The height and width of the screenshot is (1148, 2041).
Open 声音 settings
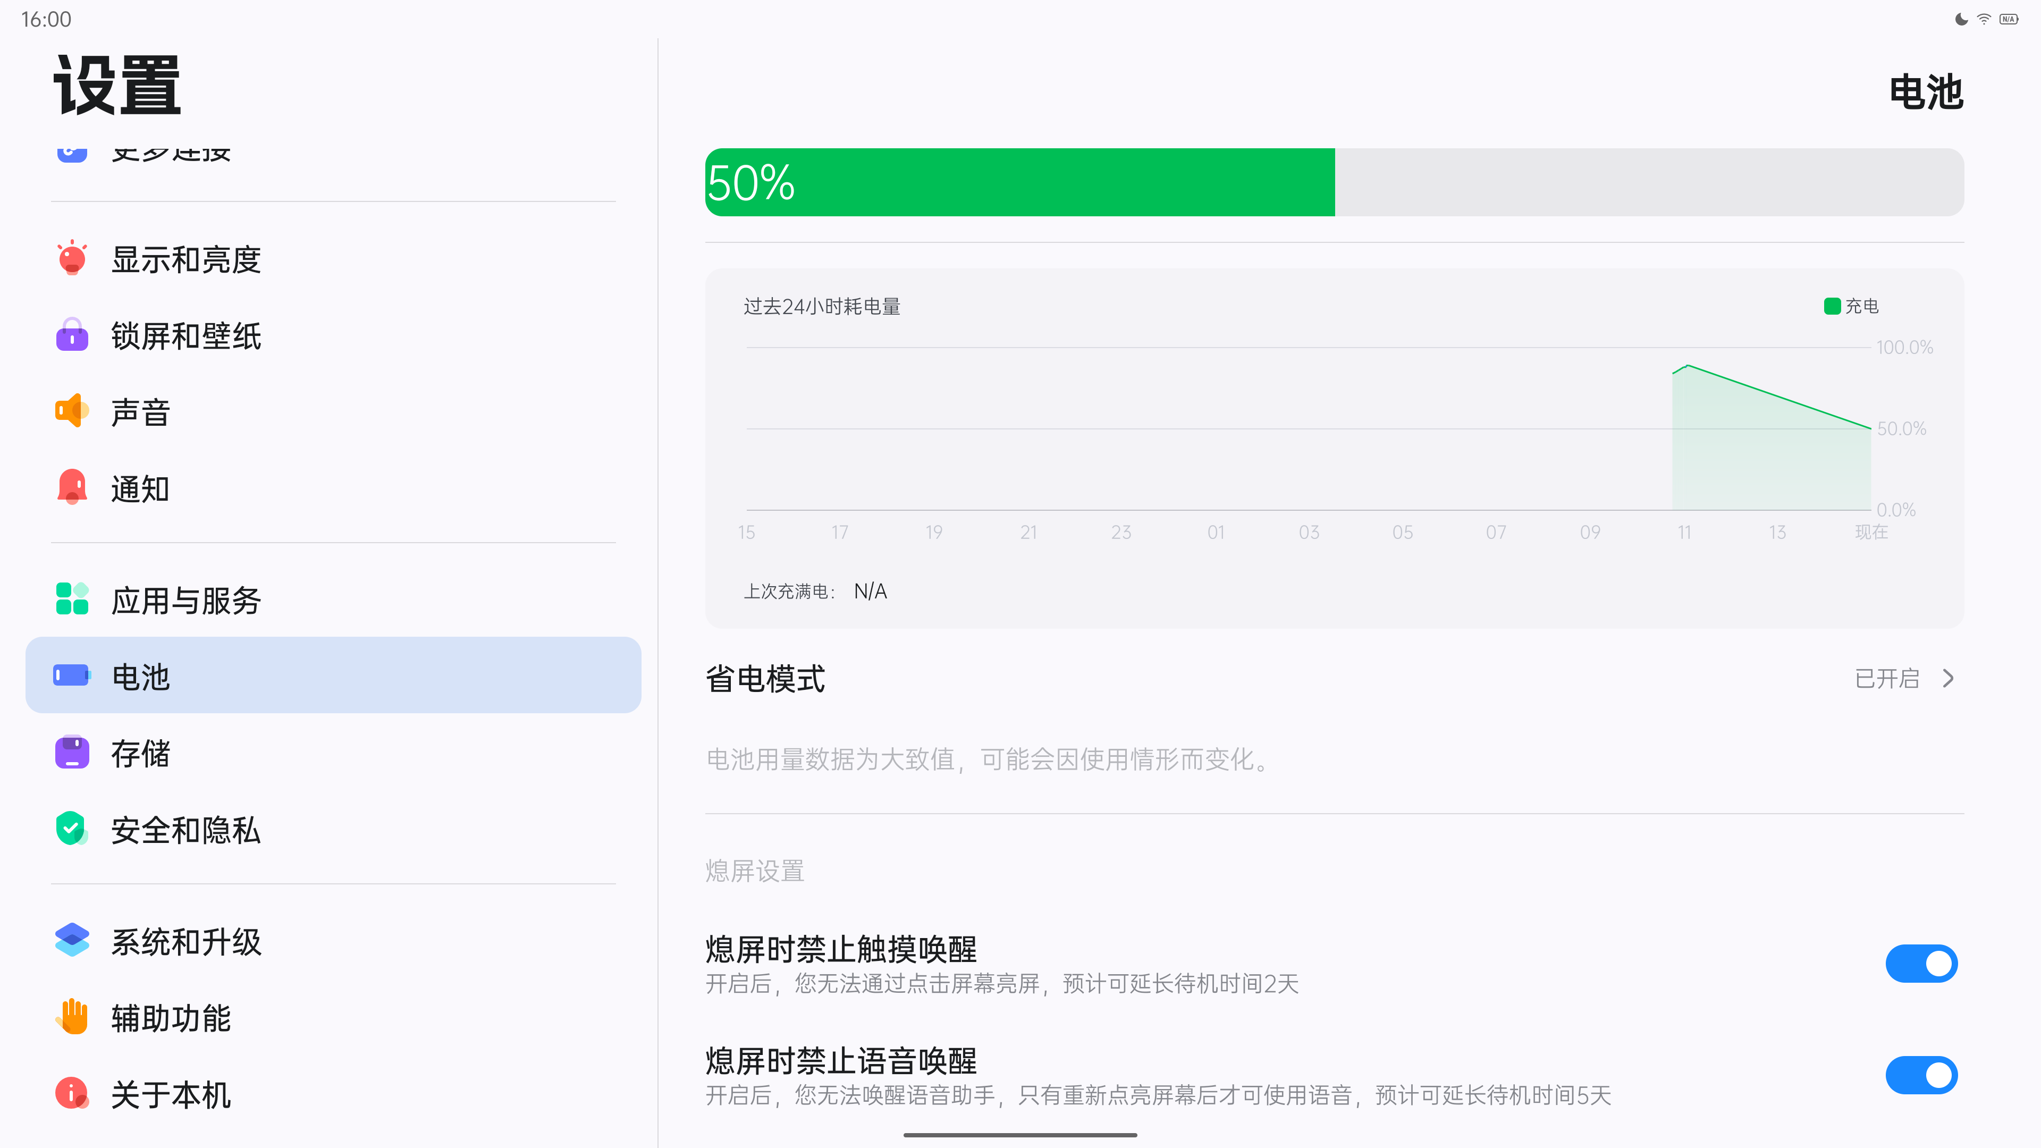pos(333,411)
